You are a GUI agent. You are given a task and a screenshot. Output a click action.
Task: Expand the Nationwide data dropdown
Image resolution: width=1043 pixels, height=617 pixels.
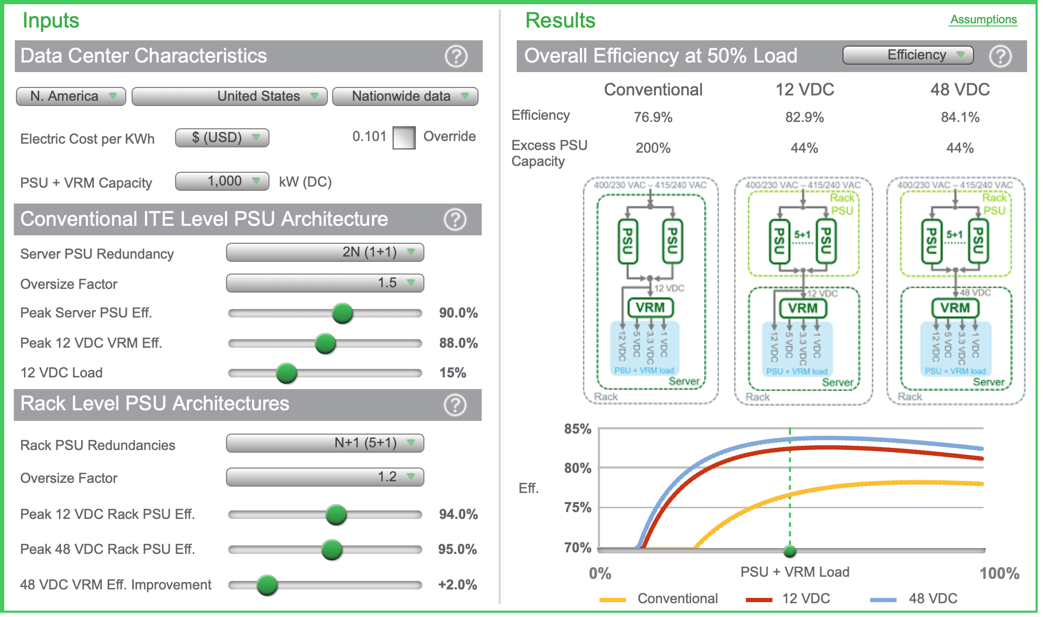pyautogui.click(x=405, y=96)
